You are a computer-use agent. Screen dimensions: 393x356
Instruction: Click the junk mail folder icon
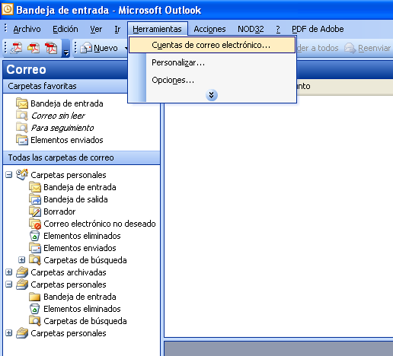[x=35, y=224]
